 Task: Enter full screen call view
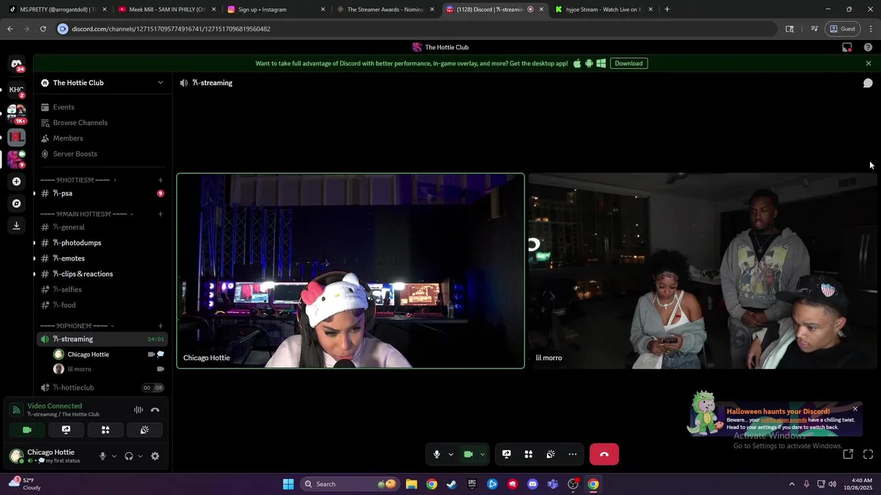click(868, 454)
